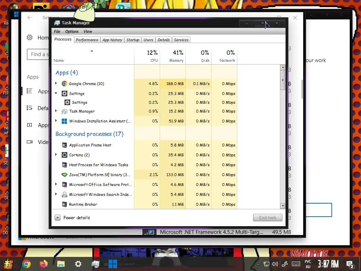This screenshot has height=271, width=361.
Task: Expand Microsoft Office Software Protection group
Action: point(56,184)
